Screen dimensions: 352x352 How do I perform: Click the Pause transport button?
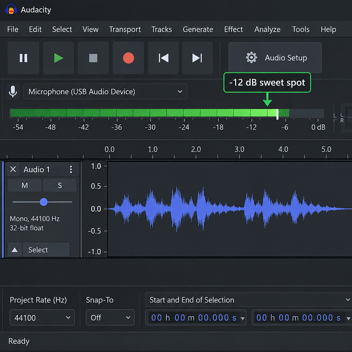click(x=23, y=58)
